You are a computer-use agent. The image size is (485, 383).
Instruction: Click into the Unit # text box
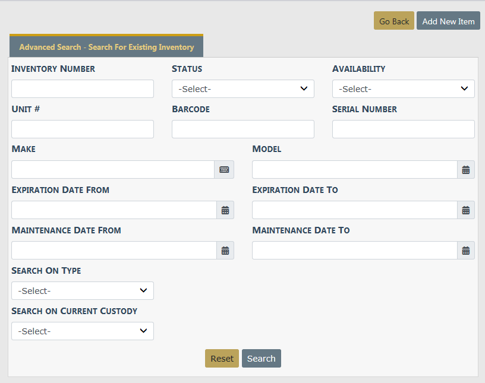click(83, 129)
